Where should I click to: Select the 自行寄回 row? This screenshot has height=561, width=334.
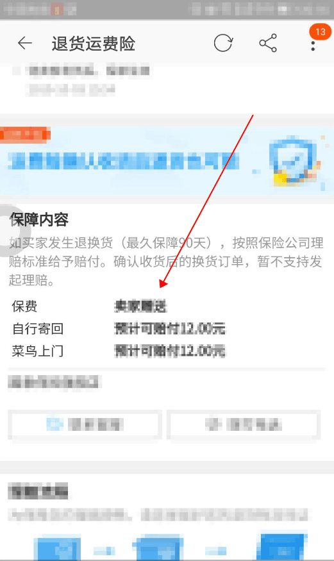166,328
